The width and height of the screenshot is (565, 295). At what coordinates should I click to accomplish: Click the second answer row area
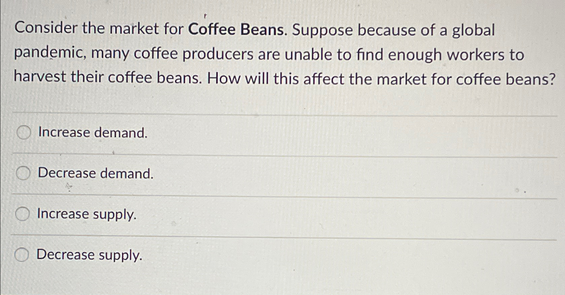pos(235,173)
